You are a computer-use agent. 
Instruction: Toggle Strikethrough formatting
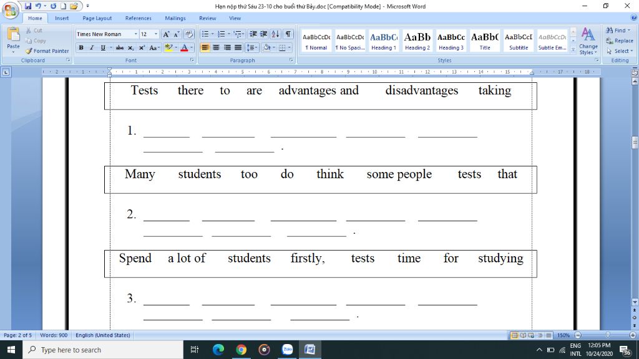click(x=119, y=47)
